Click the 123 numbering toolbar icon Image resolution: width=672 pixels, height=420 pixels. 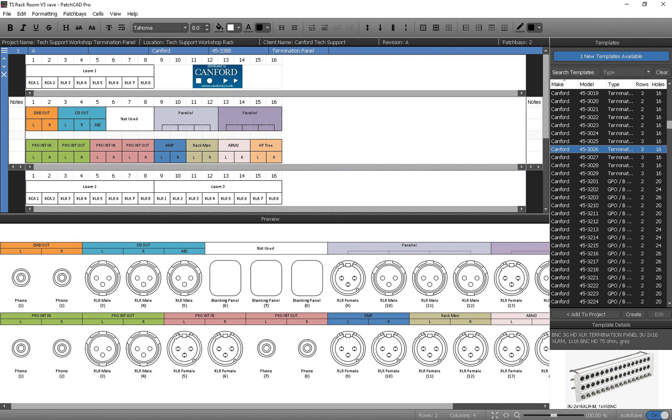coord(312,27)
